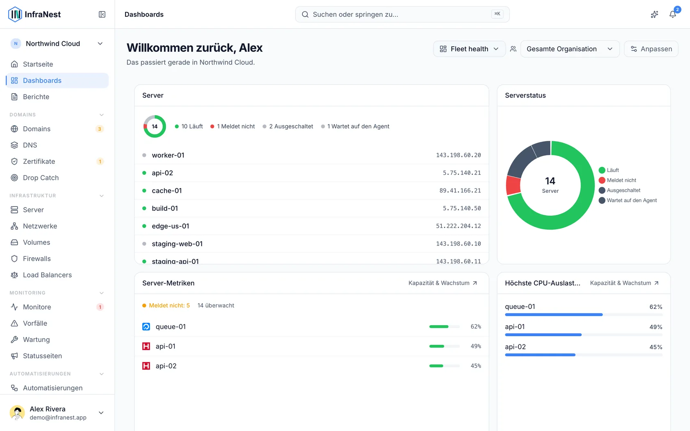Toggle the Läuft legend entry in Serverstatus
690x431 pixels.
pyautogui.click(x=609, y=170)
